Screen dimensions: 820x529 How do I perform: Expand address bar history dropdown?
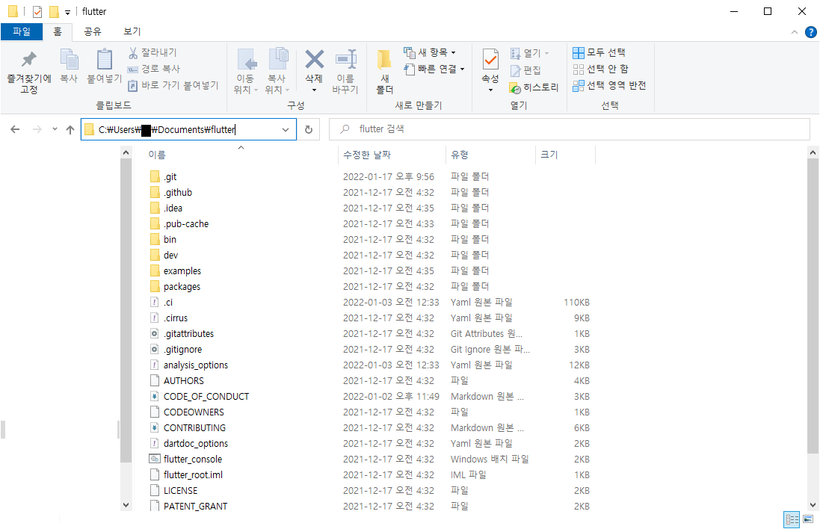286,130
